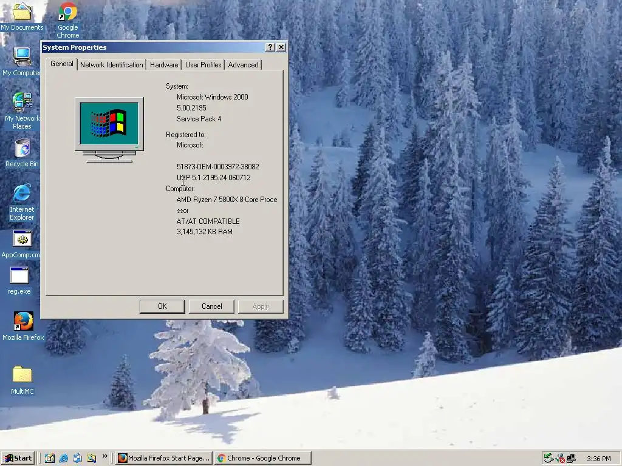This screenshot has height=466, width=622.
Task: Select the MultiMC folder on desktop
Action: click(x=22, y=380)
